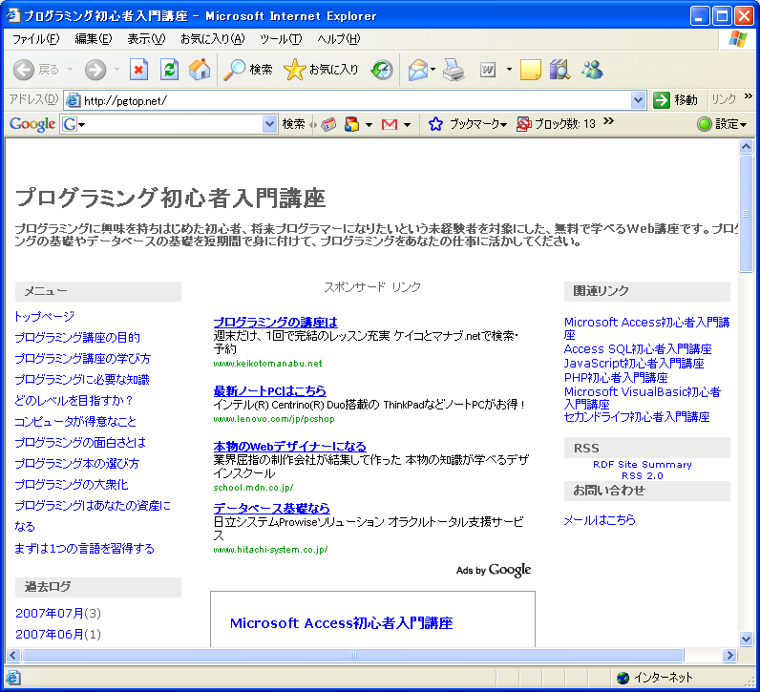
Task: Open ad link データベース基礎なら
Action: 271,508
